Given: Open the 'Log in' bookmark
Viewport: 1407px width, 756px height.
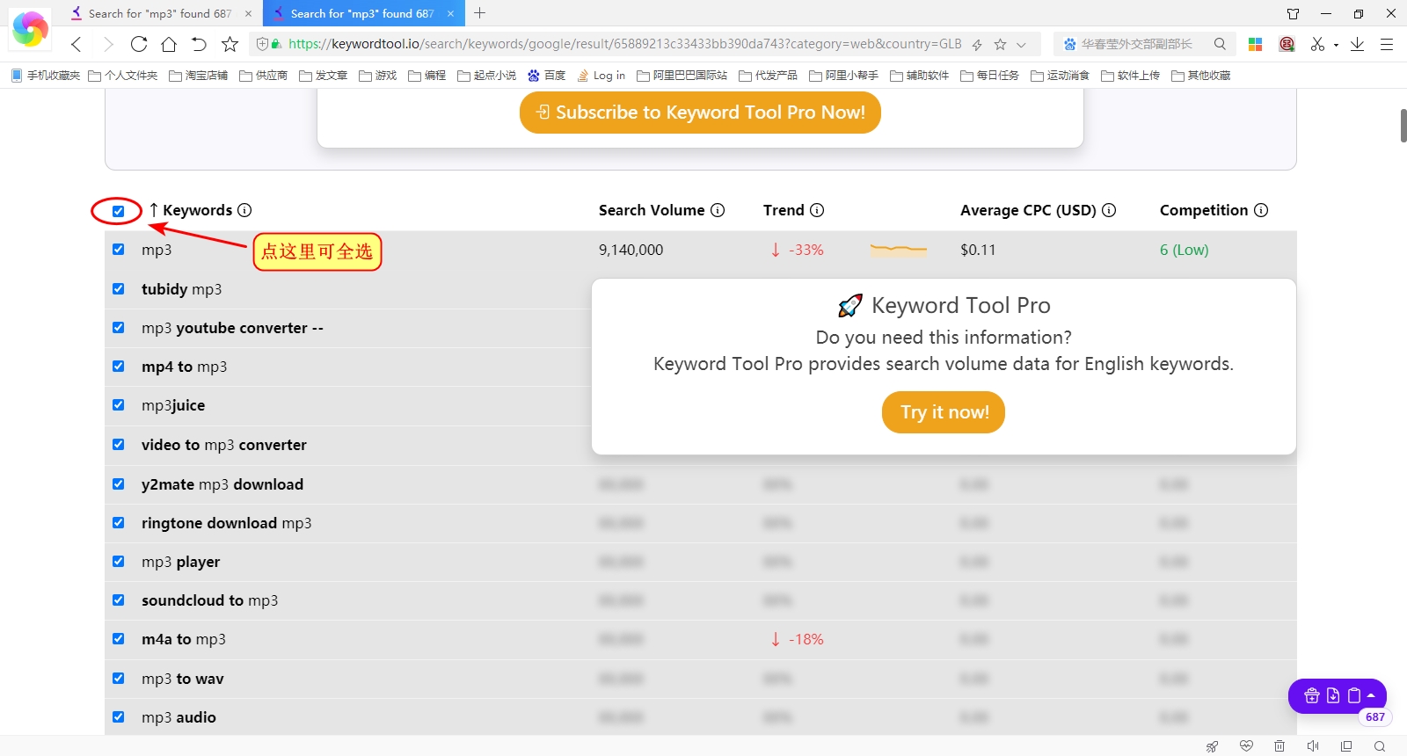Looking at the screenshot, I should pyautogui.click(x=601, y=76).
